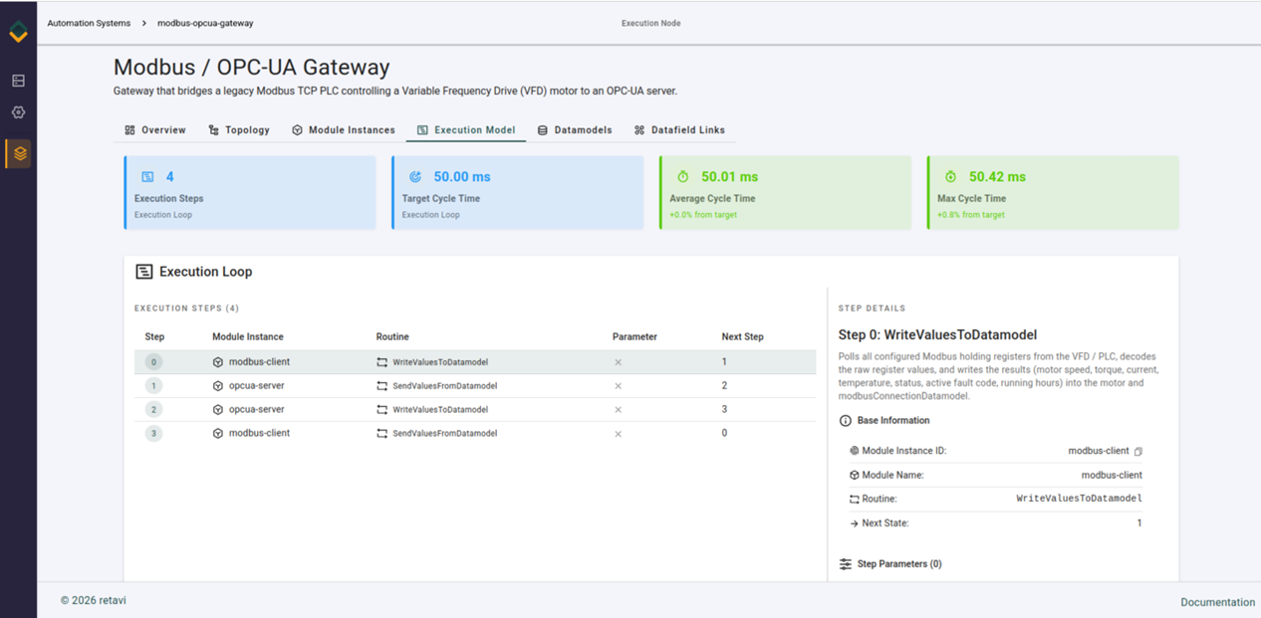The image size is (1261, 618).
Task: Open the Datafield Links tab
Action: click(679, 130)
